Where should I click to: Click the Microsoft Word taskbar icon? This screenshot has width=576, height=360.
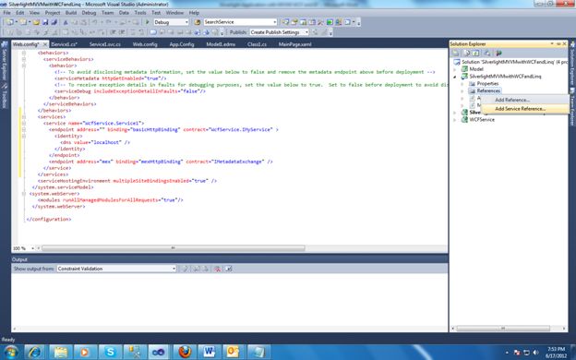[x=209, y=353]
